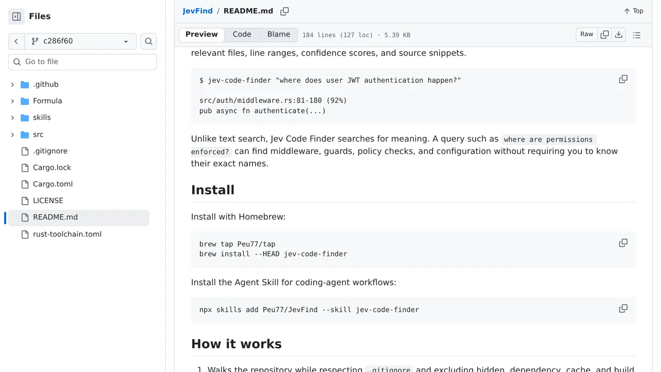The image size is (661, 372).
Task: Click the LICENSE file icon
Action: click(x=25, y=200)
